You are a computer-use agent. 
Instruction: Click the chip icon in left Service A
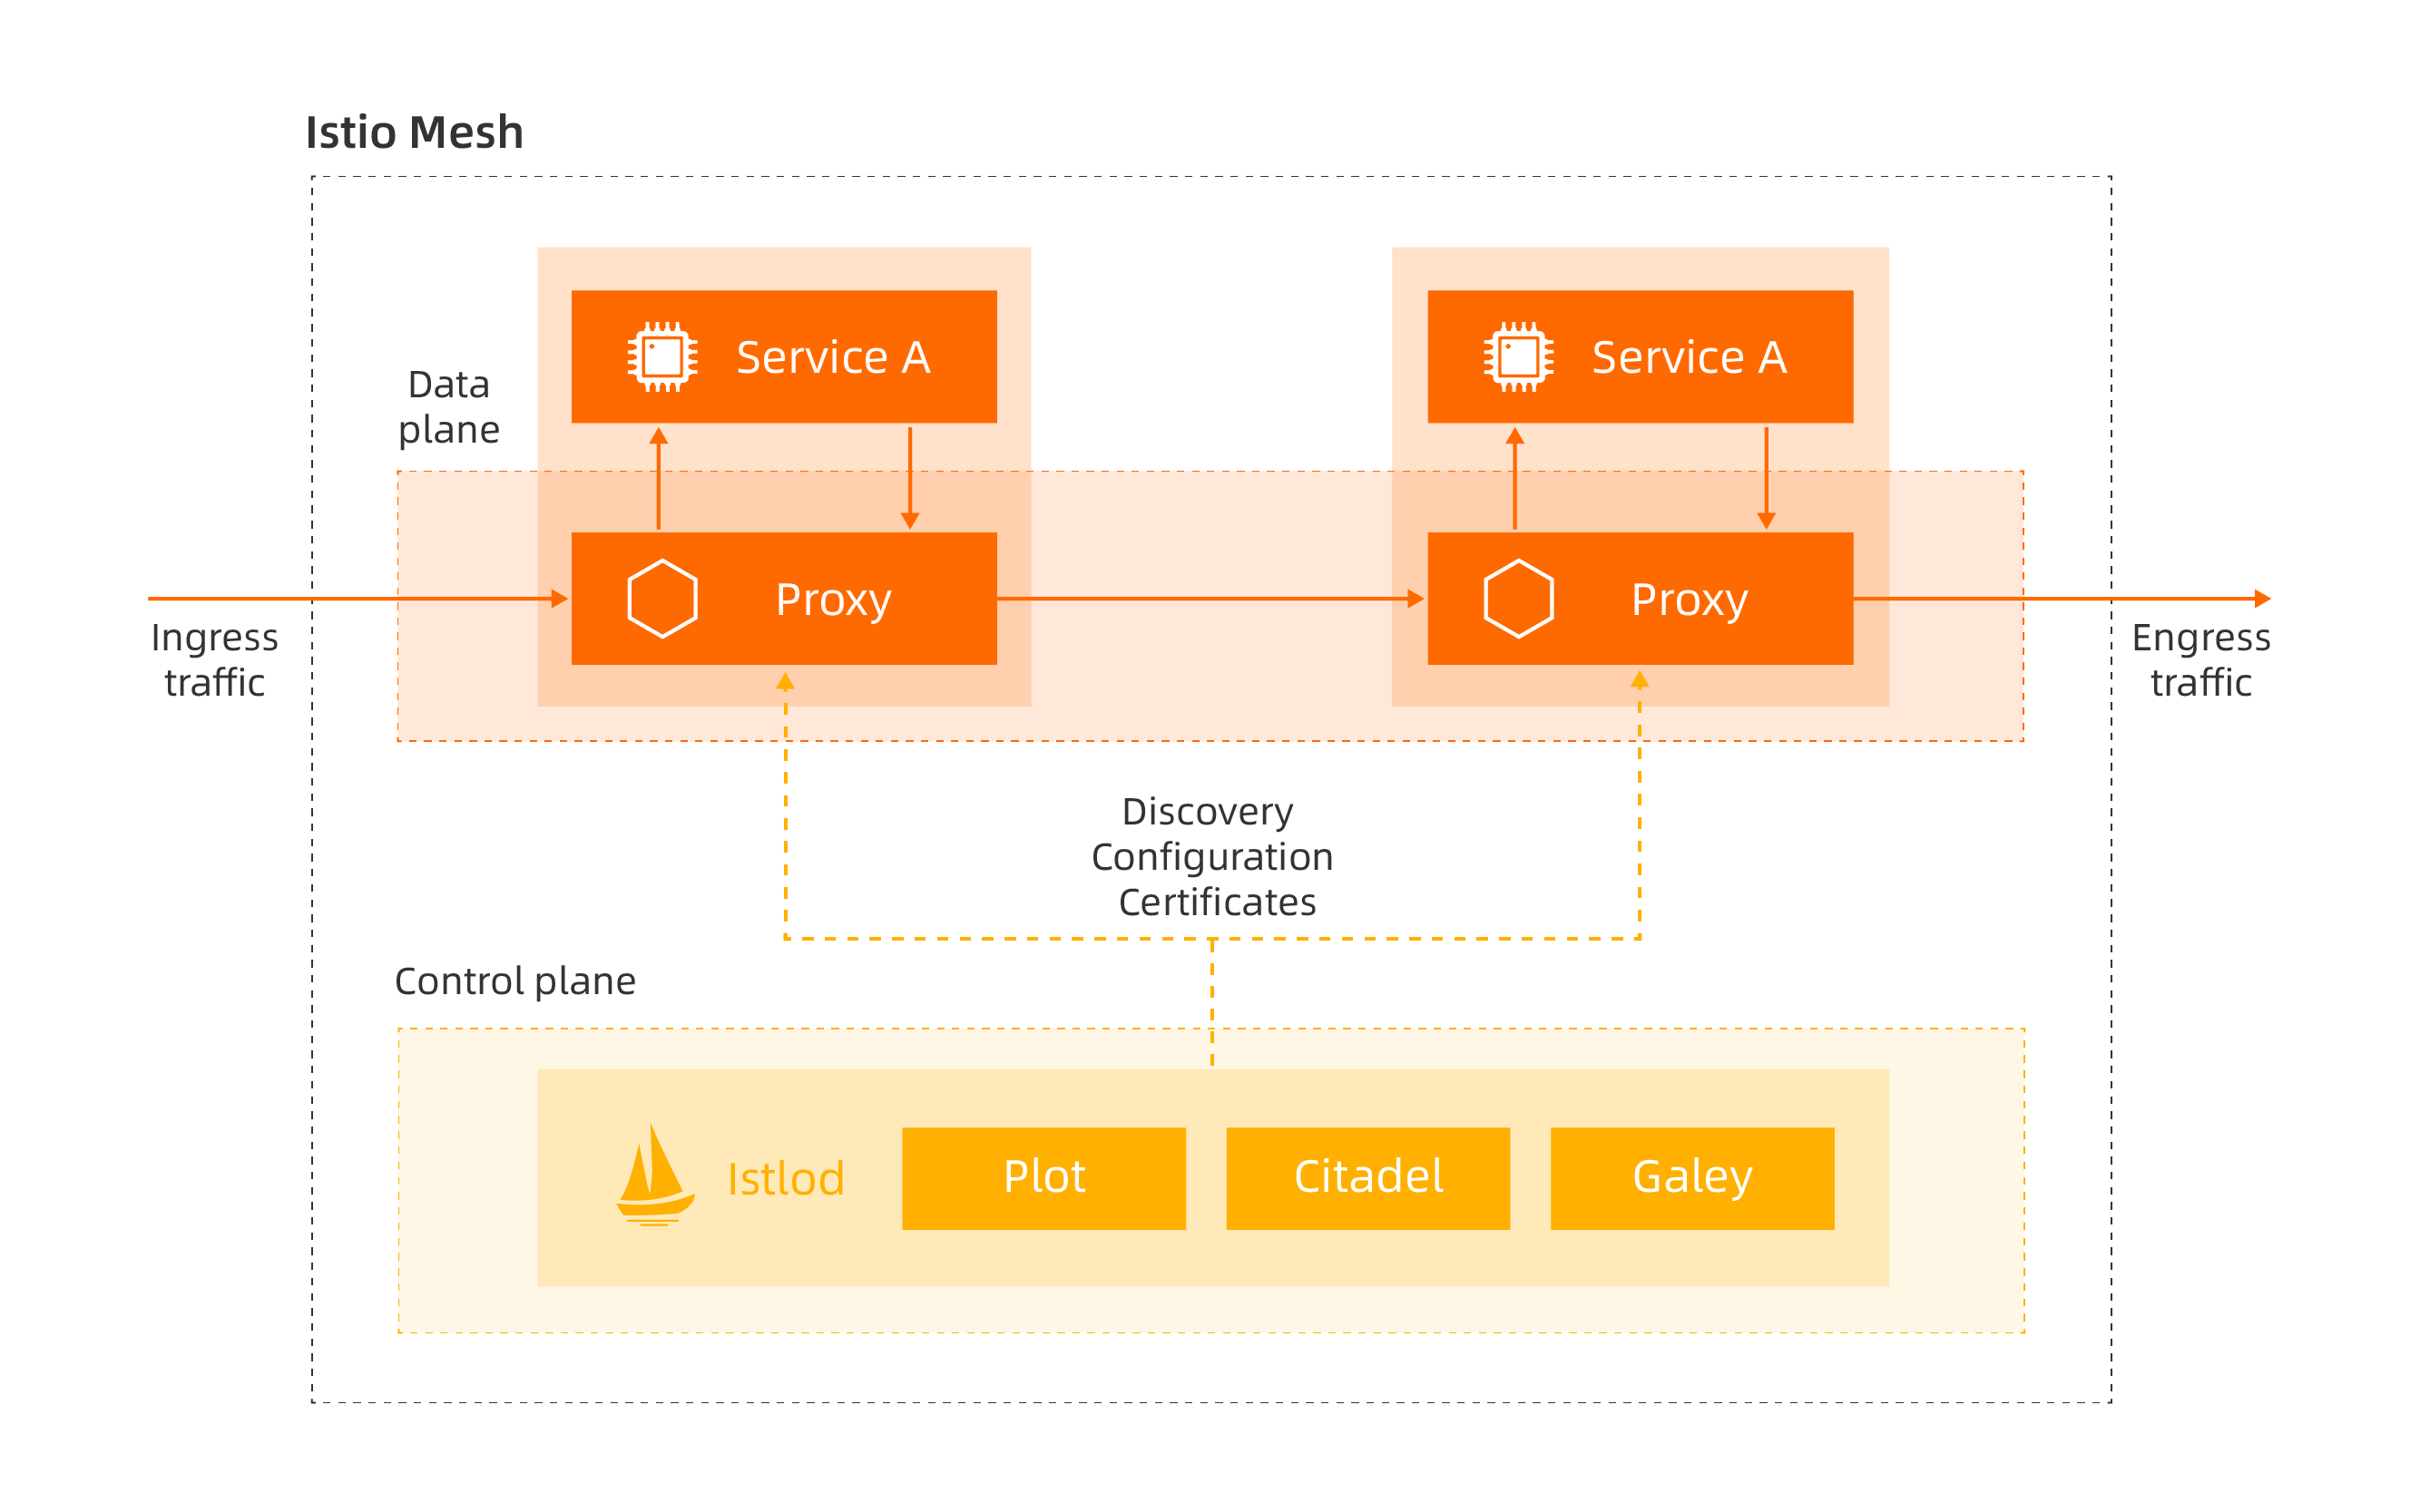pos(662,357)
